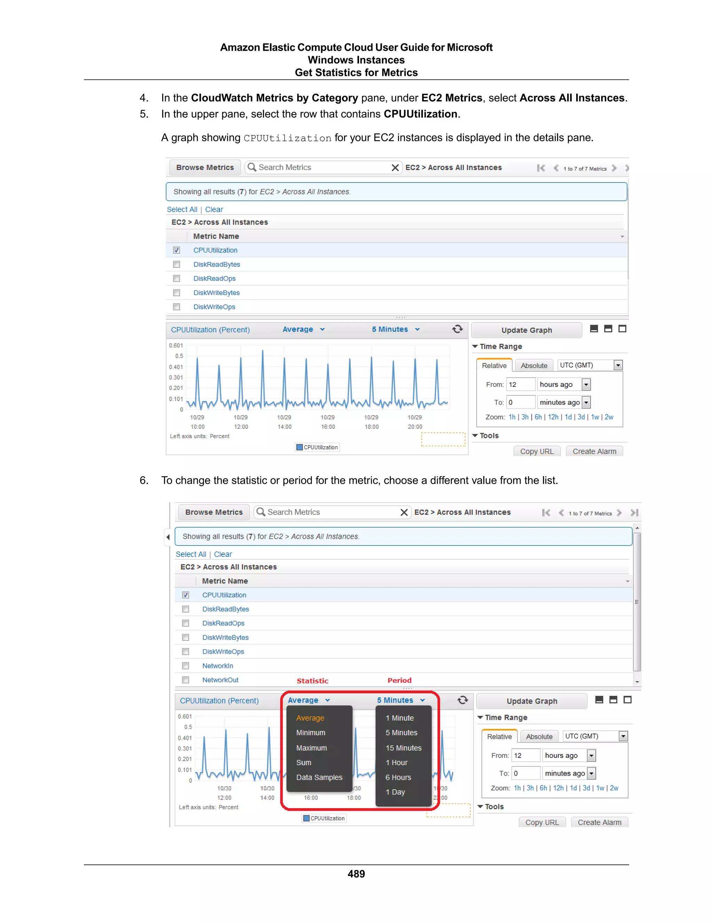Click Browse Metrics button in upper console
The height and width of the screenshot is (923, 713).
point(205,167)
